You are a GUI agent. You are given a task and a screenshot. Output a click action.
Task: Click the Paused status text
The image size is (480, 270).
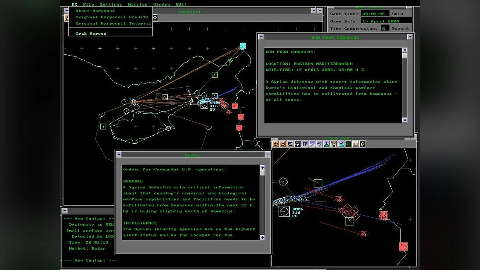[x=400, y=28]
